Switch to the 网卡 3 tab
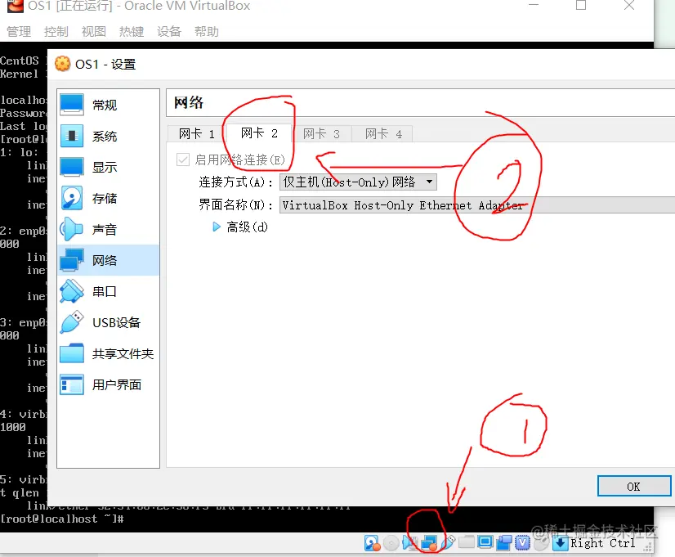This screenshot has height=557, width=675. 322,133
